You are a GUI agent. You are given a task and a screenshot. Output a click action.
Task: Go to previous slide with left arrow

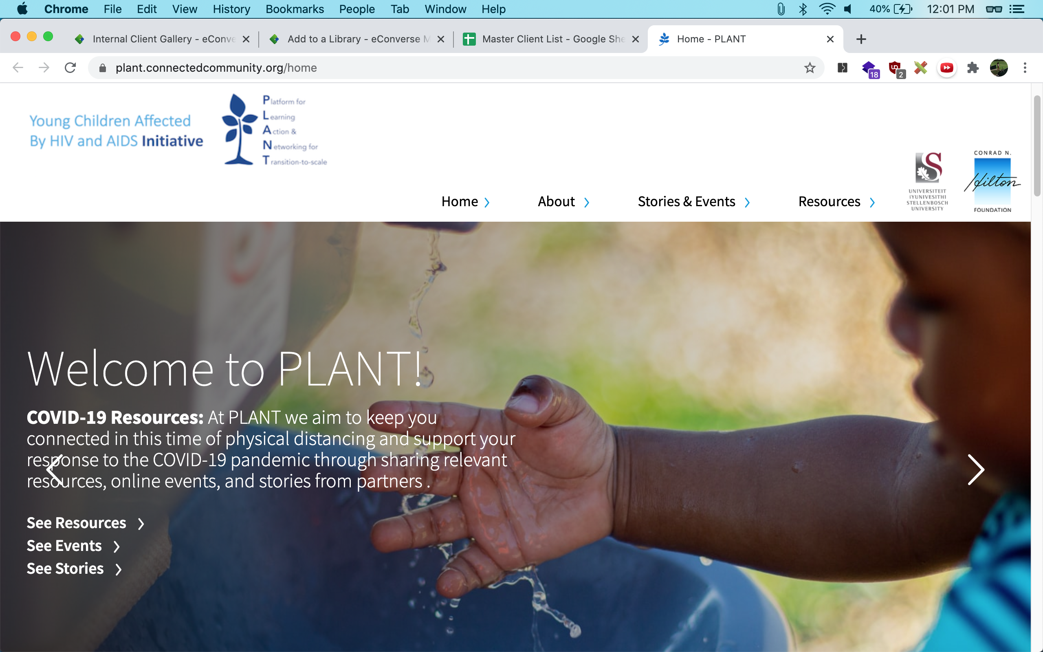(54, 469)
